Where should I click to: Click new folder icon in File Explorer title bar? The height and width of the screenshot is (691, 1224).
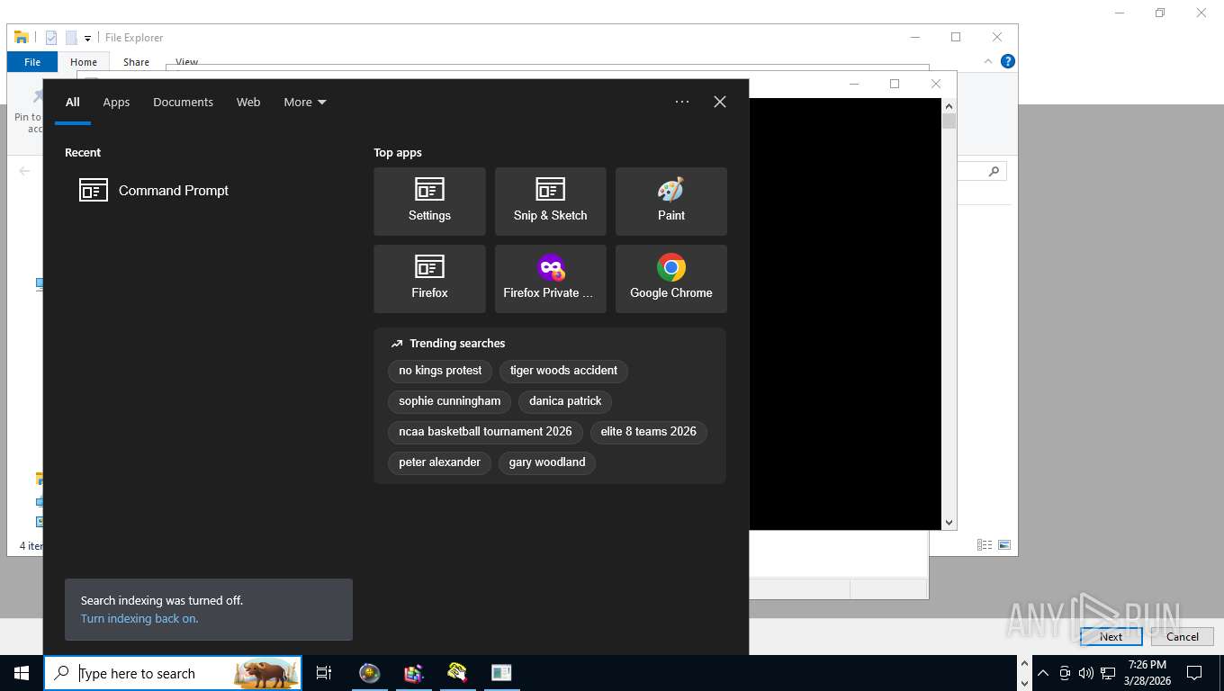point(71,38)
